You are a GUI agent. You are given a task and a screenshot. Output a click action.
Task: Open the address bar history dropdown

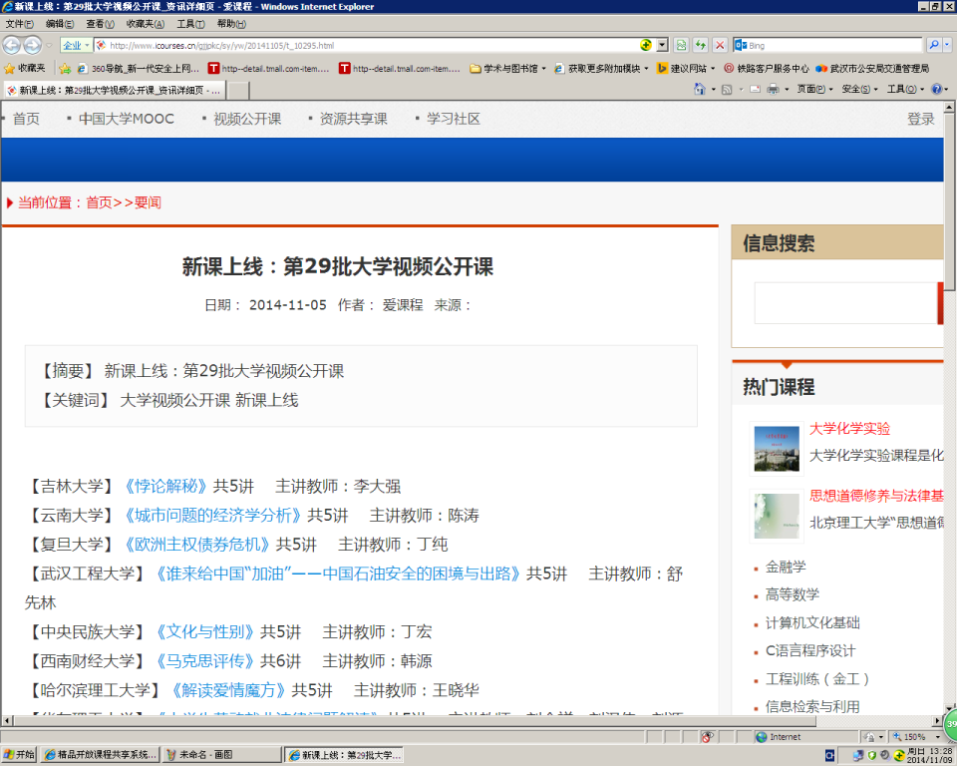click(661, 44)
